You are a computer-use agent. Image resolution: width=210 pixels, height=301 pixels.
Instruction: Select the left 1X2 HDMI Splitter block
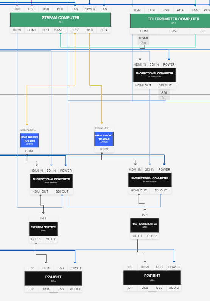43,229
